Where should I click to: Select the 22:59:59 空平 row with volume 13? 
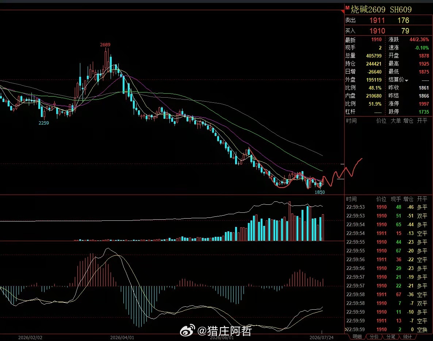pos(387,321)
